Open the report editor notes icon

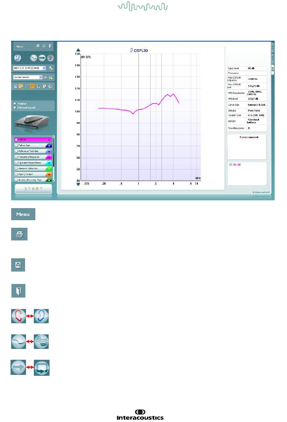click(x=44, y=86)
